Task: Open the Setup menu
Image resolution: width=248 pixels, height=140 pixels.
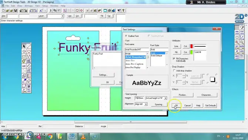Action: (45, 6)
